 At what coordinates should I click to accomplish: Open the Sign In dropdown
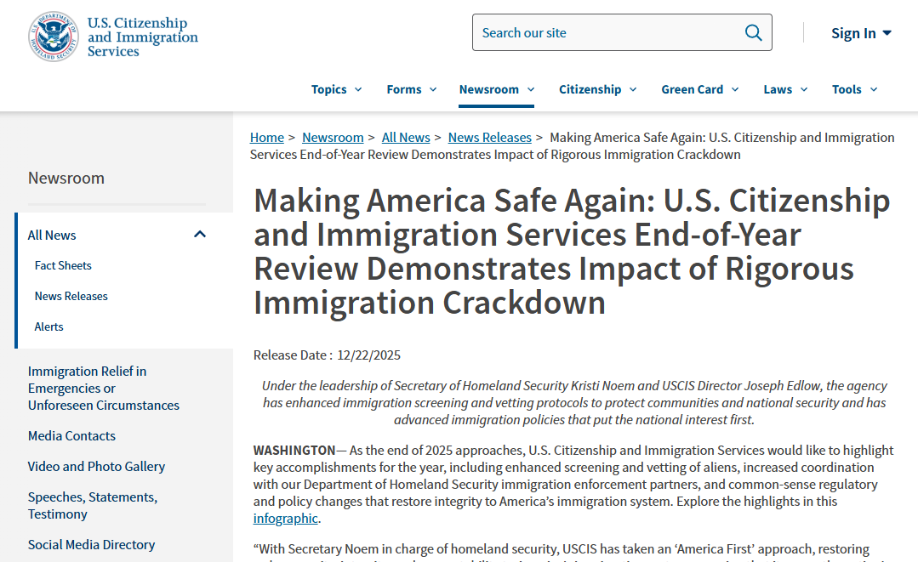[x=861, y=33]
